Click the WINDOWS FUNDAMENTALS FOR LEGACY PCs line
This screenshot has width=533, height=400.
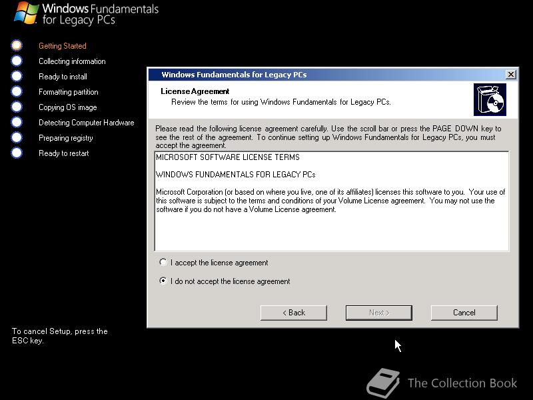pos(236,175)
